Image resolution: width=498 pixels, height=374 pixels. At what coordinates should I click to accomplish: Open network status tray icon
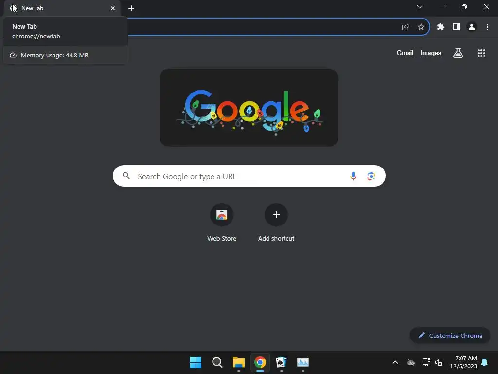click(426, 362)
